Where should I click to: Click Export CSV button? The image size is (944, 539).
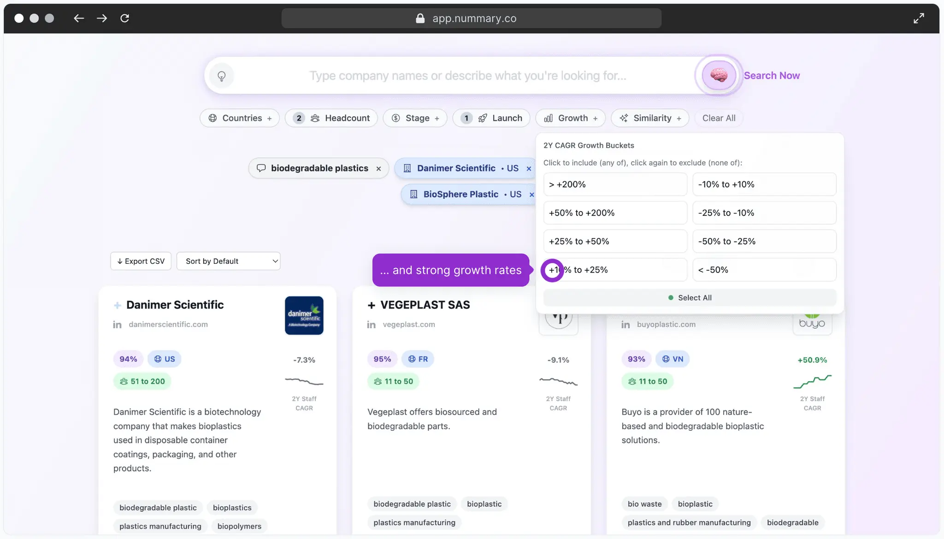coord(141,261)
